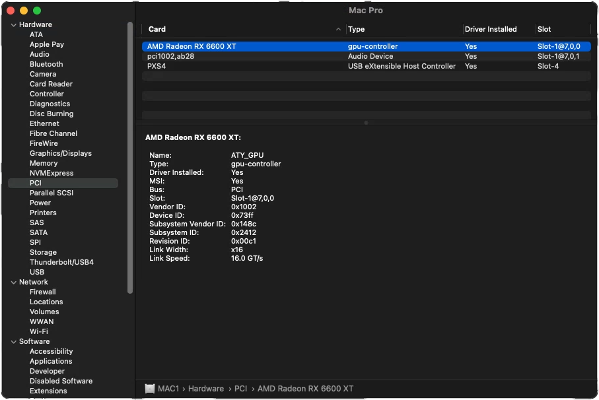Open the Bluetooth sidebar item
599x400 pixels.
(x=46, y=64)
